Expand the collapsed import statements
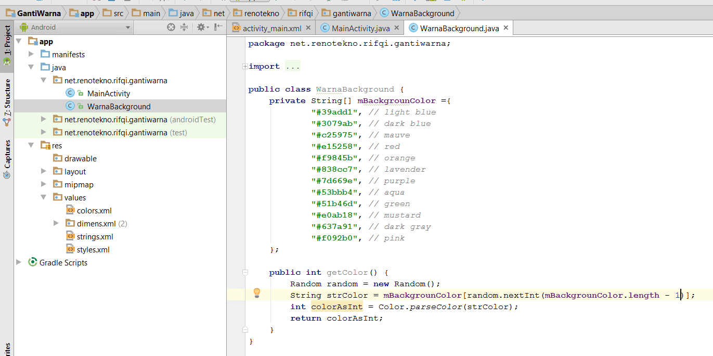The image size is (713, 356). pos(244,66)
